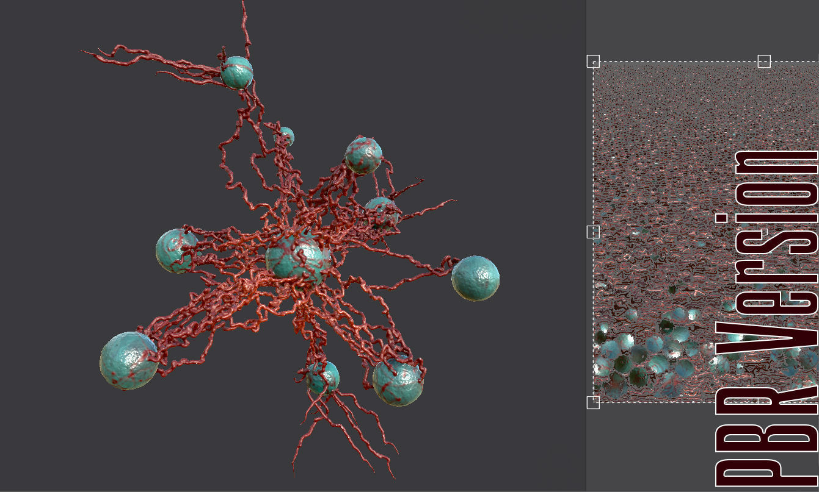Click the middle-left selection handle of texture
819x492 pixels.
coord(593,232)
